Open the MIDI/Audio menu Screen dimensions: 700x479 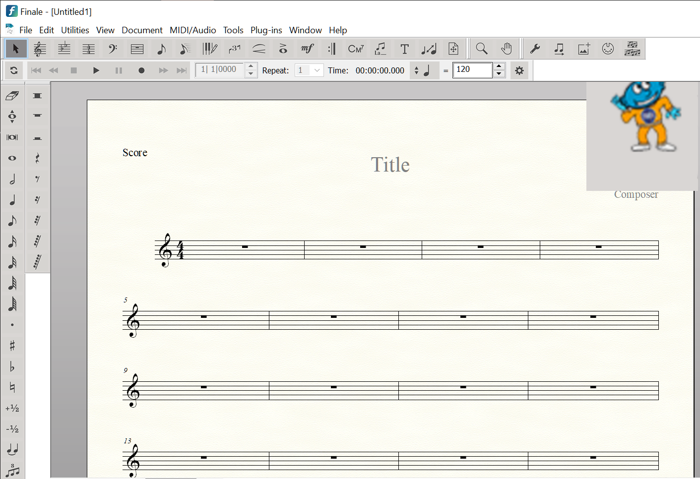(x=192, y=30)
